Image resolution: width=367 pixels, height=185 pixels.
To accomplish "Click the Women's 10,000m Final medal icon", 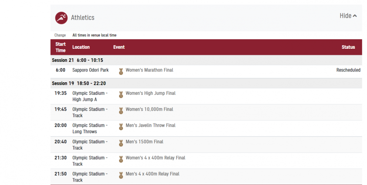I will pyautogui.click(x=121, y=110).
